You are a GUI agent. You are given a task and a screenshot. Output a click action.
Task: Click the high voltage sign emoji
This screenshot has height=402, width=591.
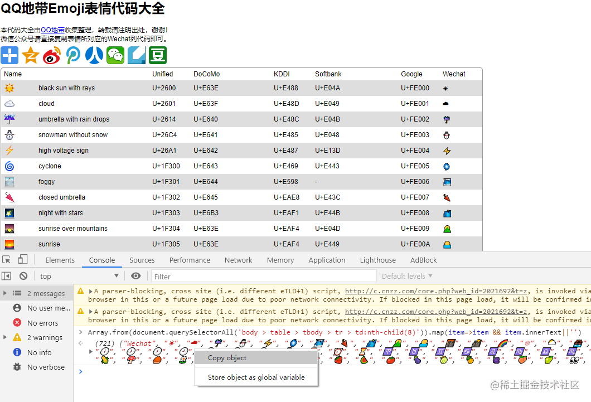9,151
